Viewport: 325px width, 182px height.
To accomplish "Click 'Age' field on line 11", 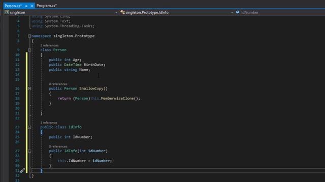I will coord(76,60).
